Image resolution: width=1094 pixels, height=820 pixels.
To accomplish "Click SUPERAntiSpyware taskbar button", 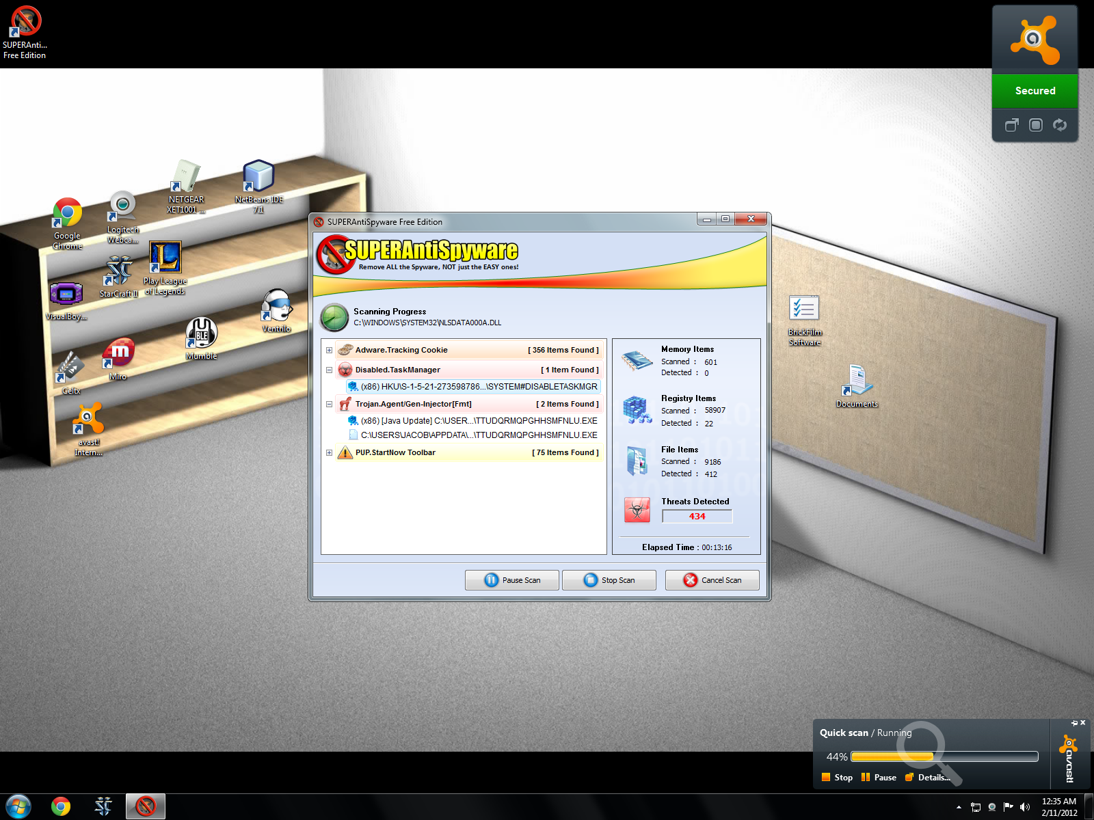I will pos(146,807).
